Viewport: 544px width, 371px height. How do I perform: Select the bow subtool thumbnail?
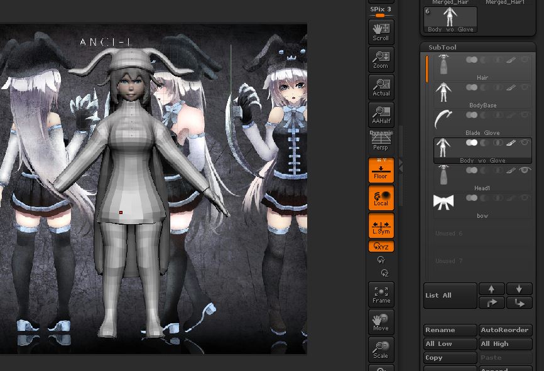pyautogui.click(x=443, y=203)
